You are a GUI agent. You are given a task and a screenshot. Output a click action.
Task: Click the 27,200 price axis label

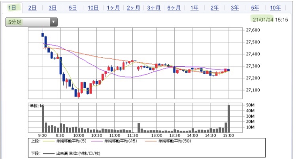[x=253, y=78]
